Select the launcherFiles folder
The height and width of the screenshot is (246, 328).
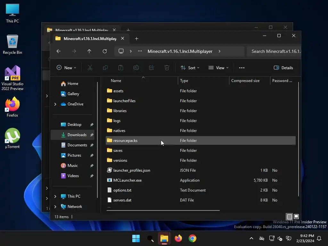(x=201, y=101)
